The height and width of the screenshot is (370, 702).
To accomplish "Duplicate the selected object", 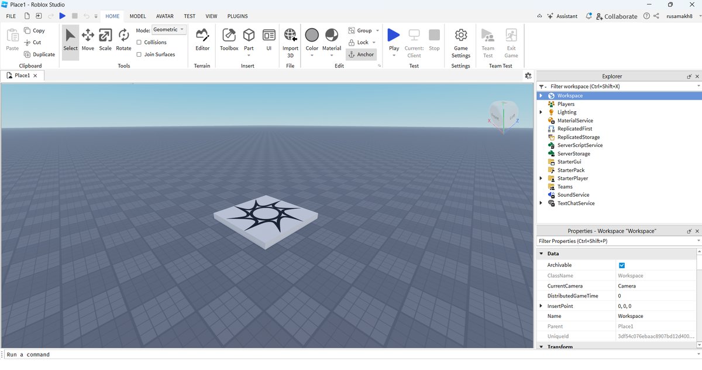I will click(x=40, y=54).
